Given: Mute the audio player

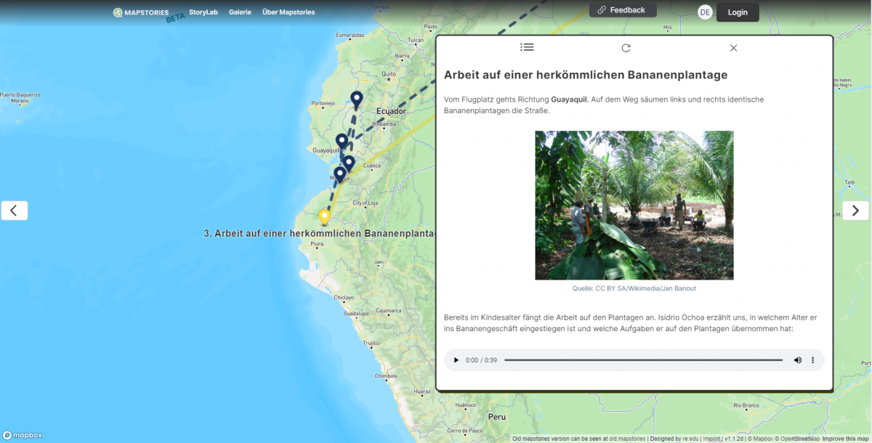Looking at the screenshot, I should click(797, 360).
